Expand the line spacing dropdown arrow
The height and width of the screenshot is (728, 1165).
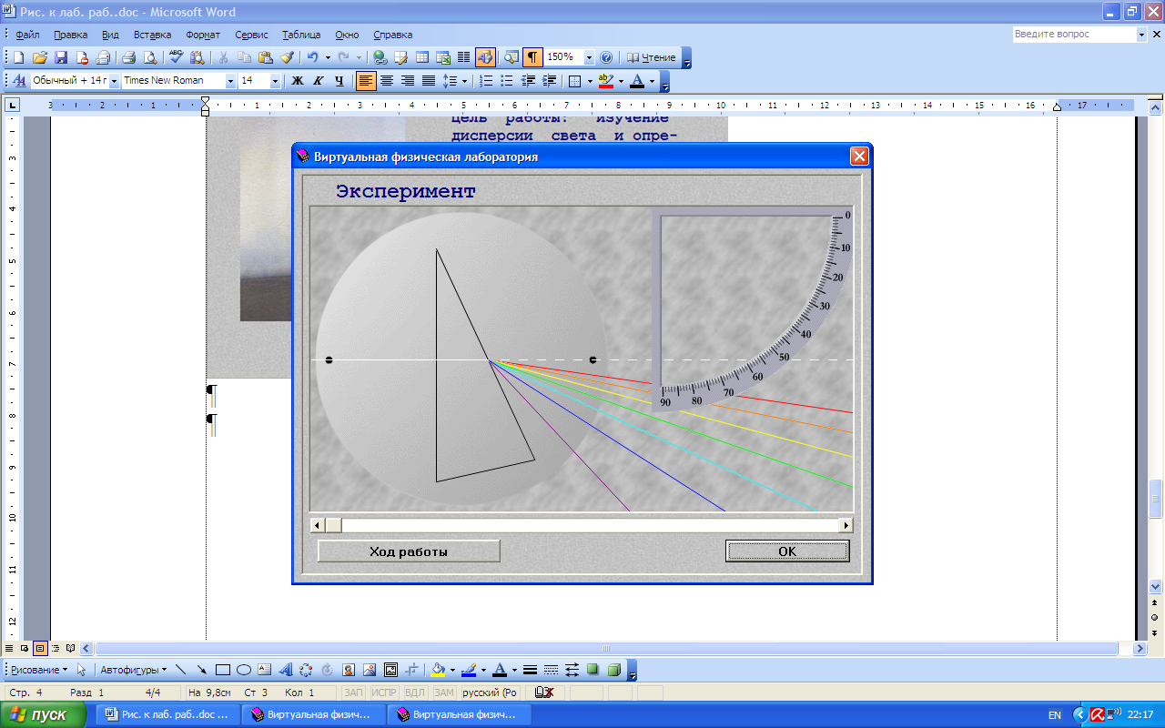click(x=464, y=81)
